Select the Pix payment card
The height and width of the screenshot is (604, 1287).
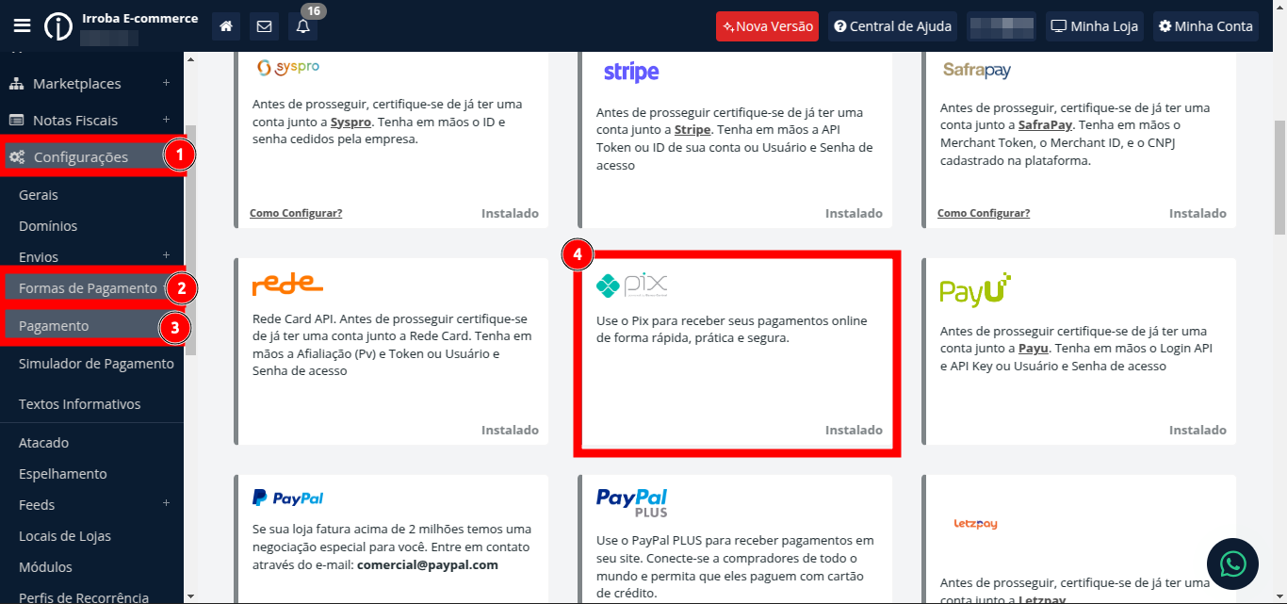tap(737, 353)
